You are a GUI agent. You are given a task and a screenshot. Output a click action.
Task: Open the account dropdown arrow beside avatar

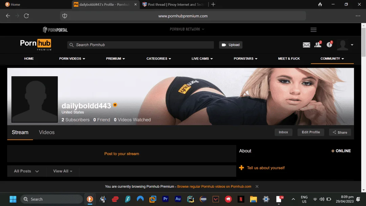click(352, 45)
